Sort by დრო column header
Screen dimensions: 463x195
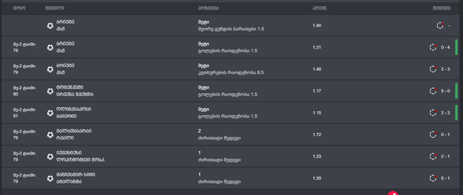19,8
